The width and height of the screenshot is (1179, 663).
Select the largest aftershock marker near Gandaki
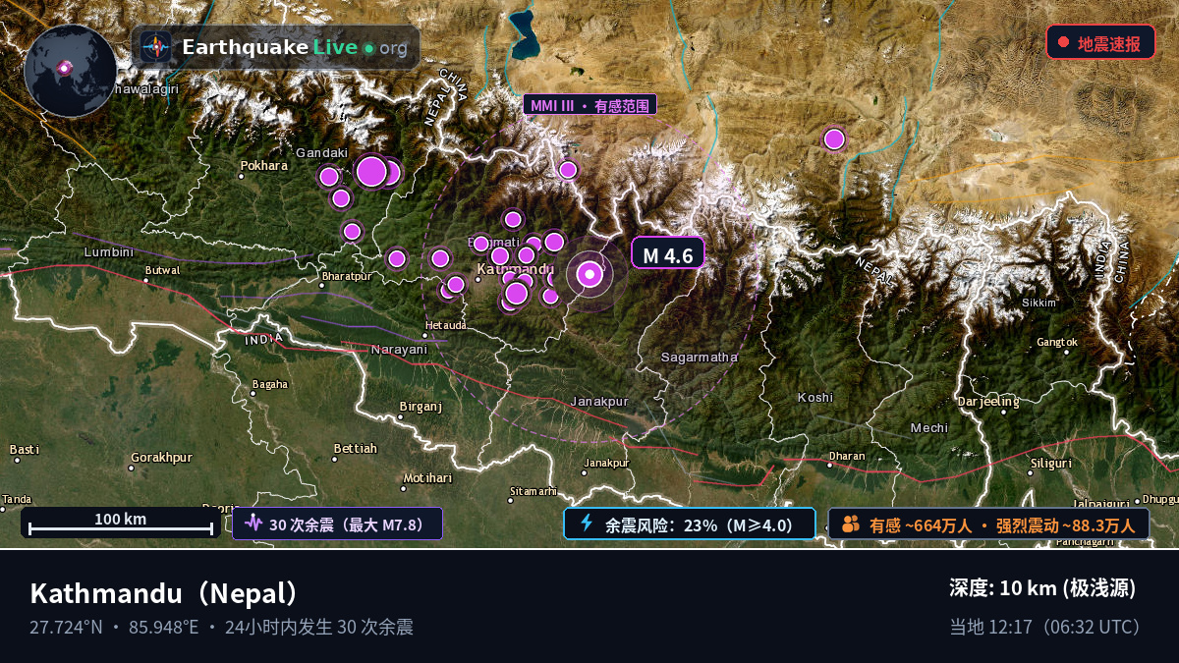371,171
